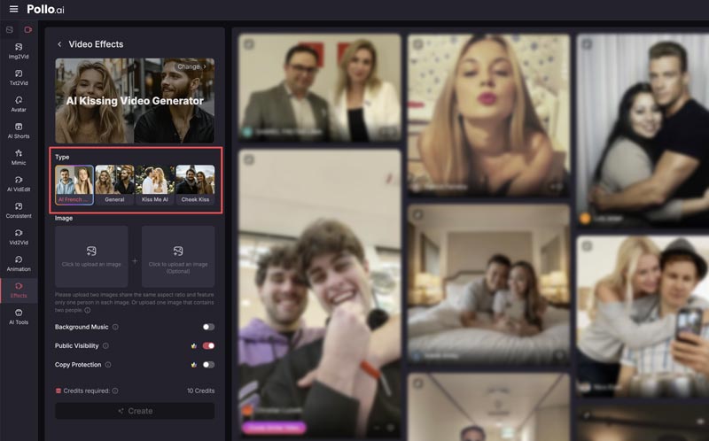
Task: Open video of couple taking phone selfie
Action: click(x=643, y=316)
